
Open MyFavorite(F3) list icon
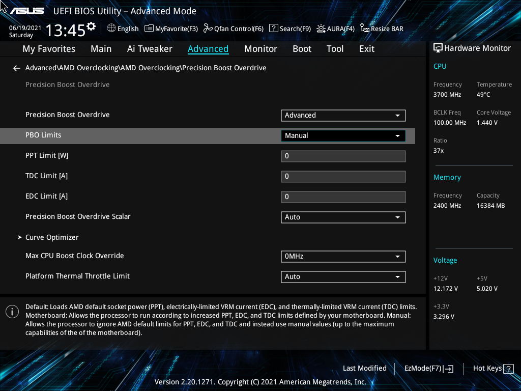point(149,29)
